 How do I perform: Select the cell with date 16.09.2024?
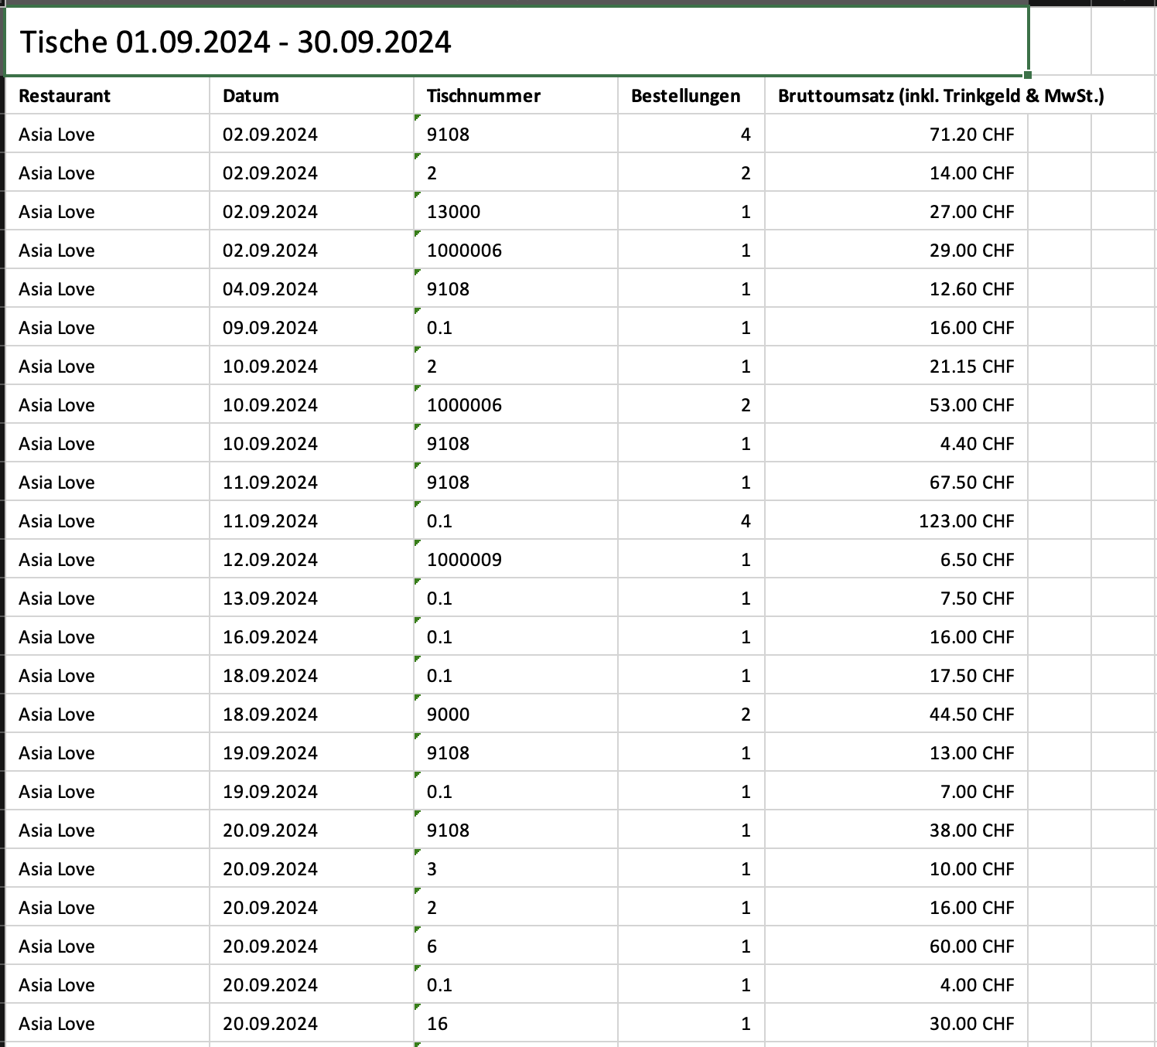coord(312,636)
